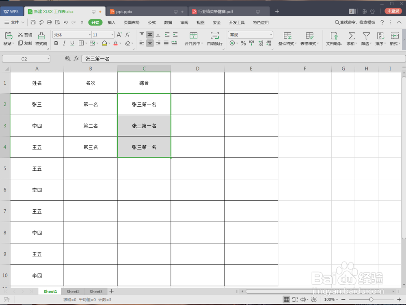Open the font size dropdown
The width and height of the screenshot is (406, 305).
click(x=112, y=35)
